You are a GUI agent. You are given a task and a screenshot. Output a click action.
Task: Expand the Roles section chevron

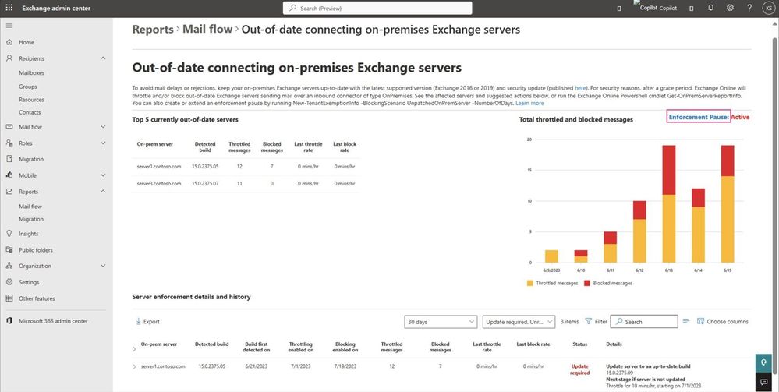point(103,143)
